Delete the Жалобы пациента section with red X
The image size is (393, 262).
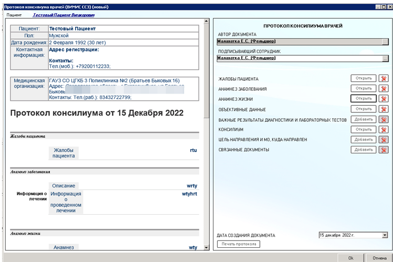(x=384, y=78)
